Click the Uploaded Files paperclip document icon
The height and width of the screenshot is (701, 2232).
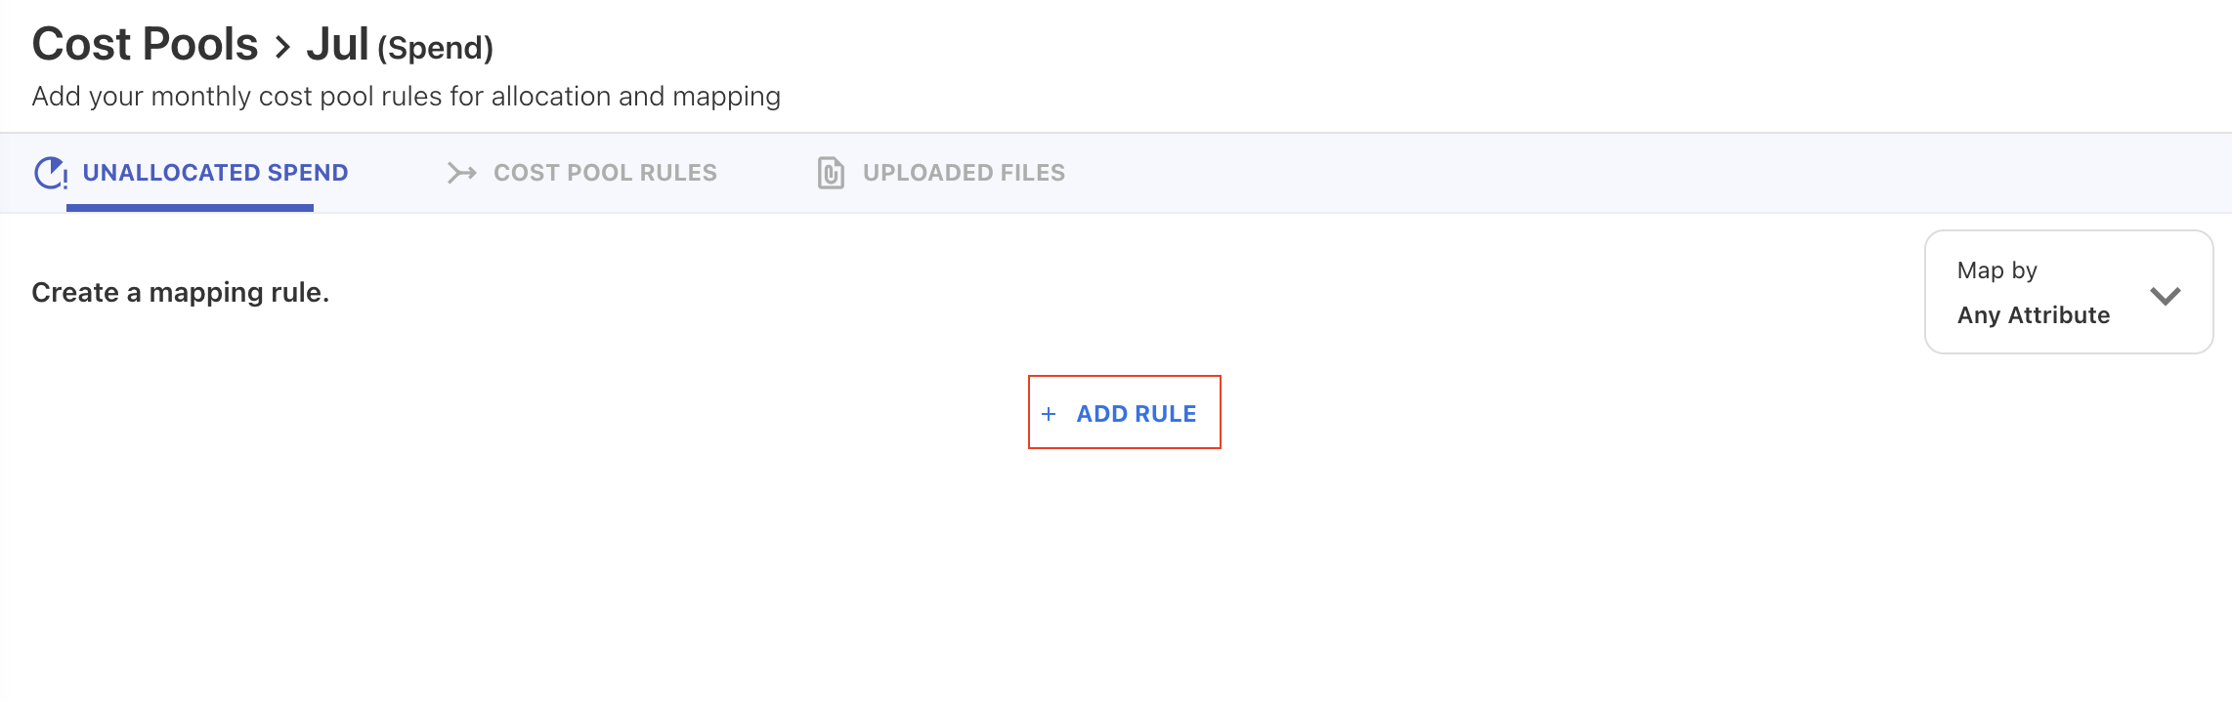tap(831, 173)
